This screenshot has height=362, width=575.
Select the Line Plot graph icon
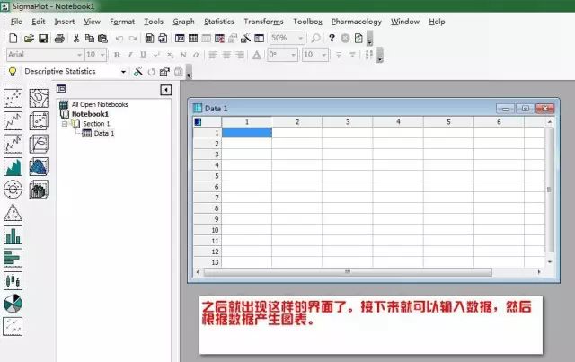(13, 120)
